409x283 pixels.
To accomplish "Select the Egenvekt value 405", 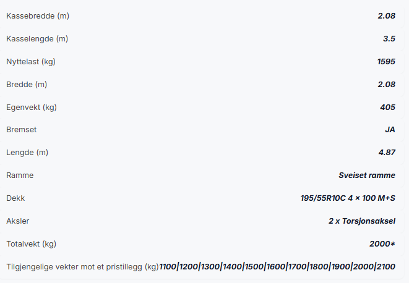I will tap(387, 107).
